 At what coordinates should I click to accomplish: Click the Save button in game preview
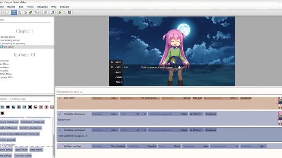pyautogui.click(x=118, y=72)
